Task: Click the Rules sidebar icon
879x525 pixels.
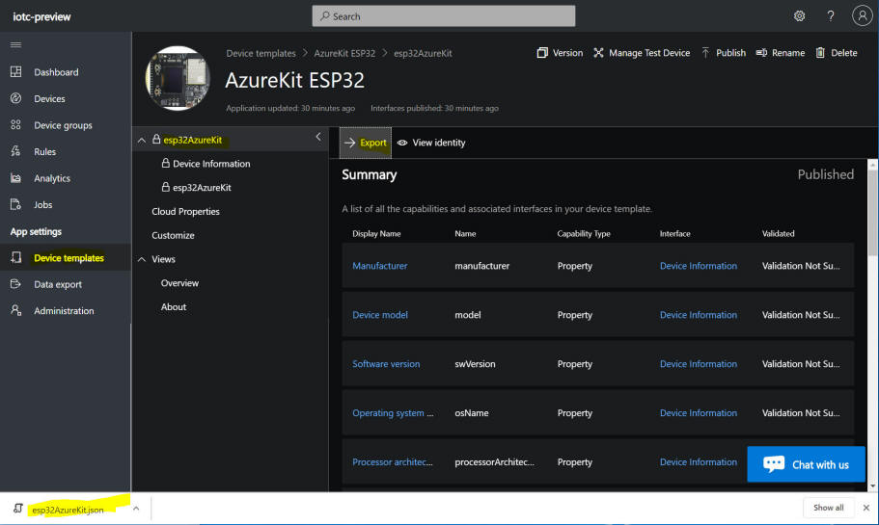Action: tap(15, 151)
